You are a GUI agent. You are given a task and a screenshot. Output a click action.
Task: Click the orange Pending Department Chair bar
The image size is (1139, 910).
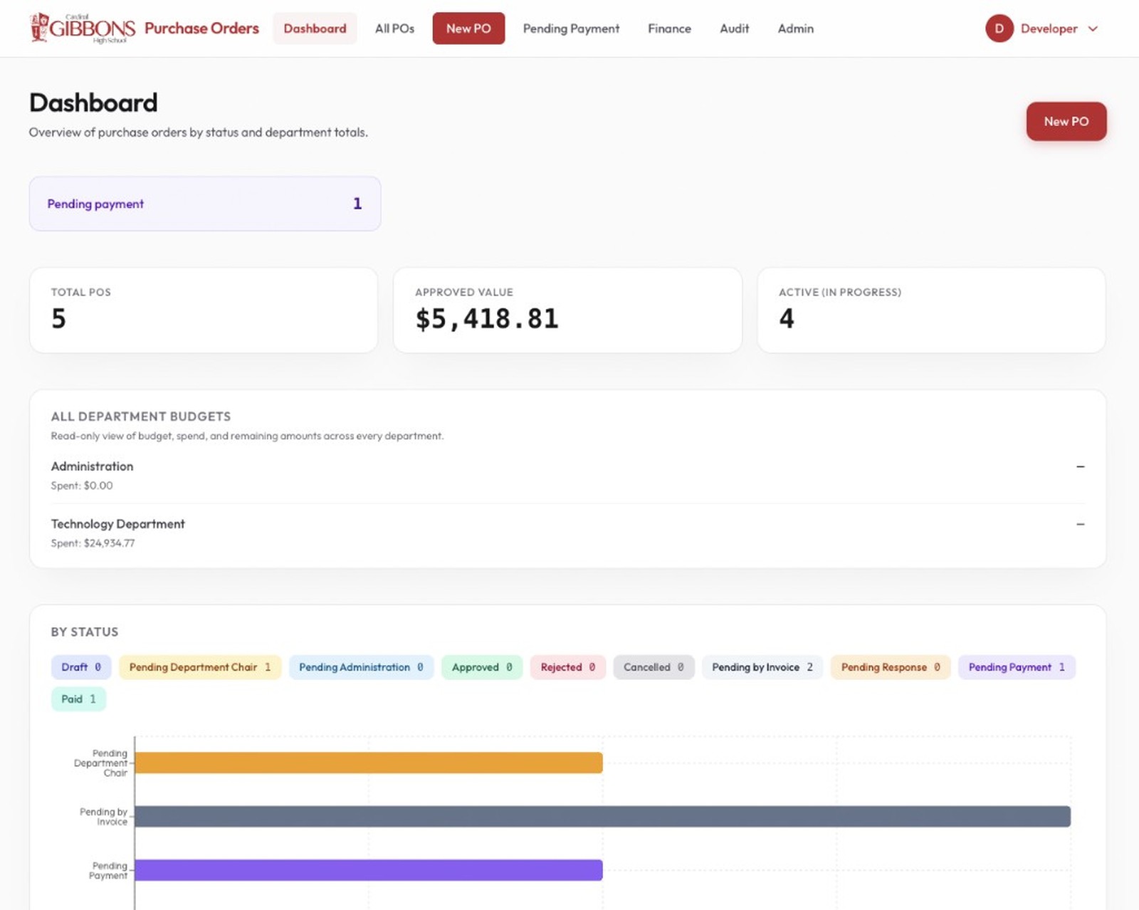369,763
